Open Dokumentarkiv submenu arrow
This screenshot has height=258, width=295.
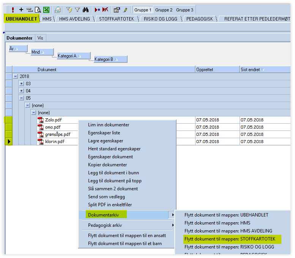click(173, 215)
